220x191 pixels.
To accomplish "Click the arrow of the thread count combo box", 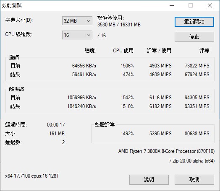I will pyautogui.click(x=89, y=35).
